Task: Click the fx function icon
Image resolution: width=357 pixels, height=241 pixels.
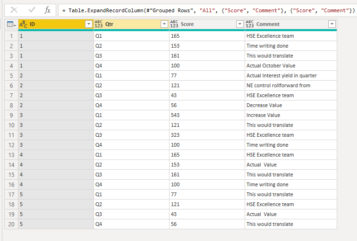Action: coord(47,10)
